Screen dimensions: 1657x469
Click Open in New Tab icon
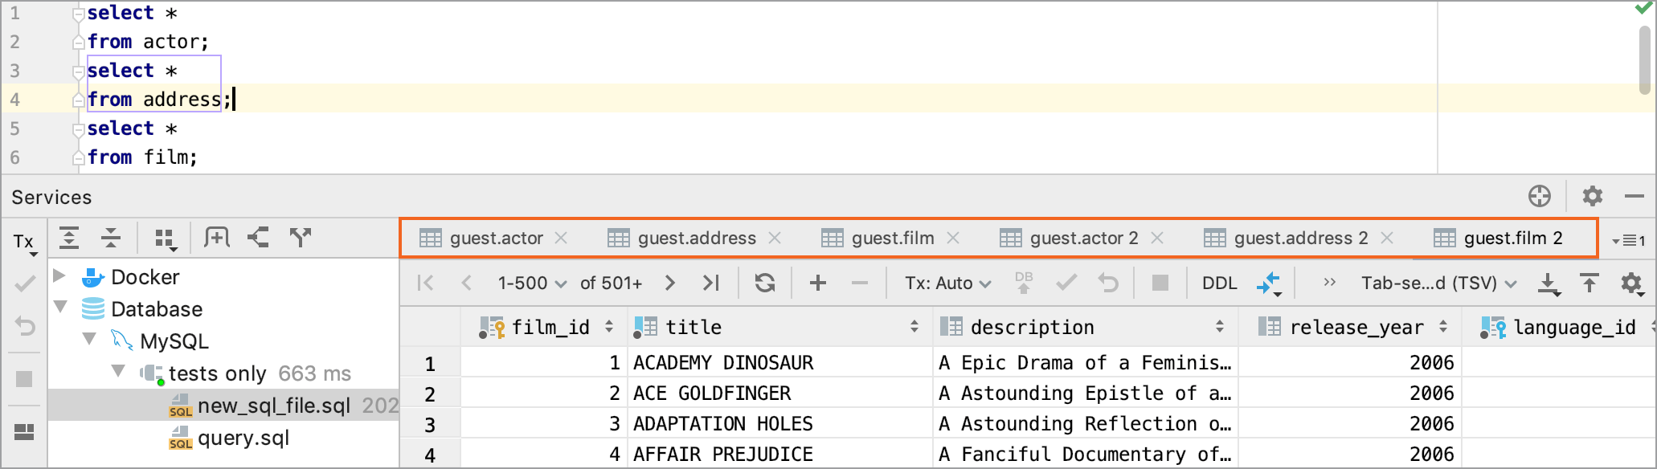point(217,237)
